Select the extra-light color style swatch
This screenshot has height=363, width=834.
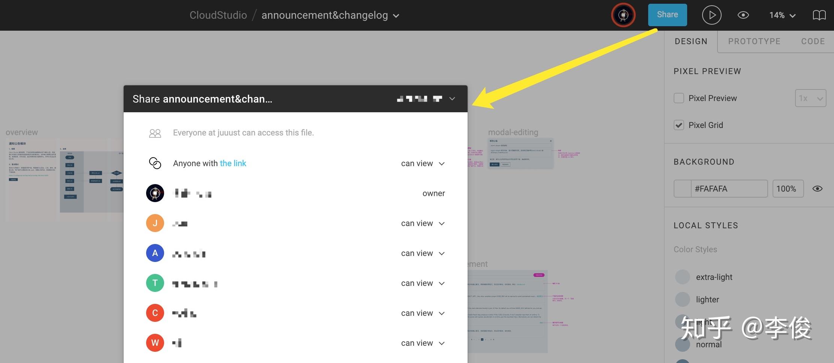point(683,277)
